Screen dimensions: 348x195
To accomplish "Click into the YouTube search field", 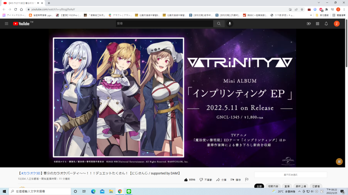I will (x=164, y=24).
